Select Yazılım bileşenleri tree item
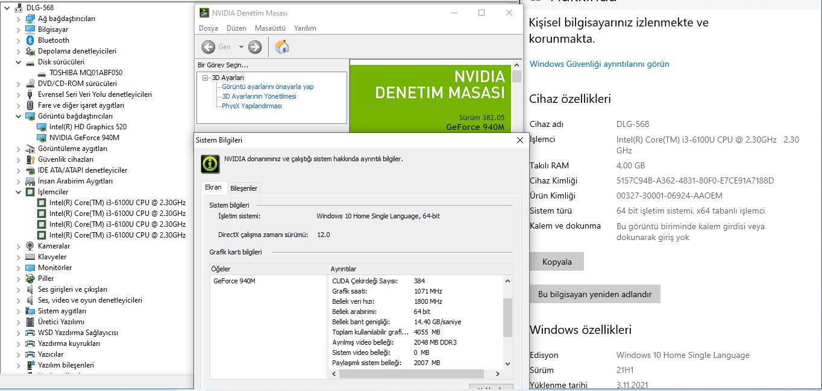This screenshot has height=391, width=822. point(66,365)
